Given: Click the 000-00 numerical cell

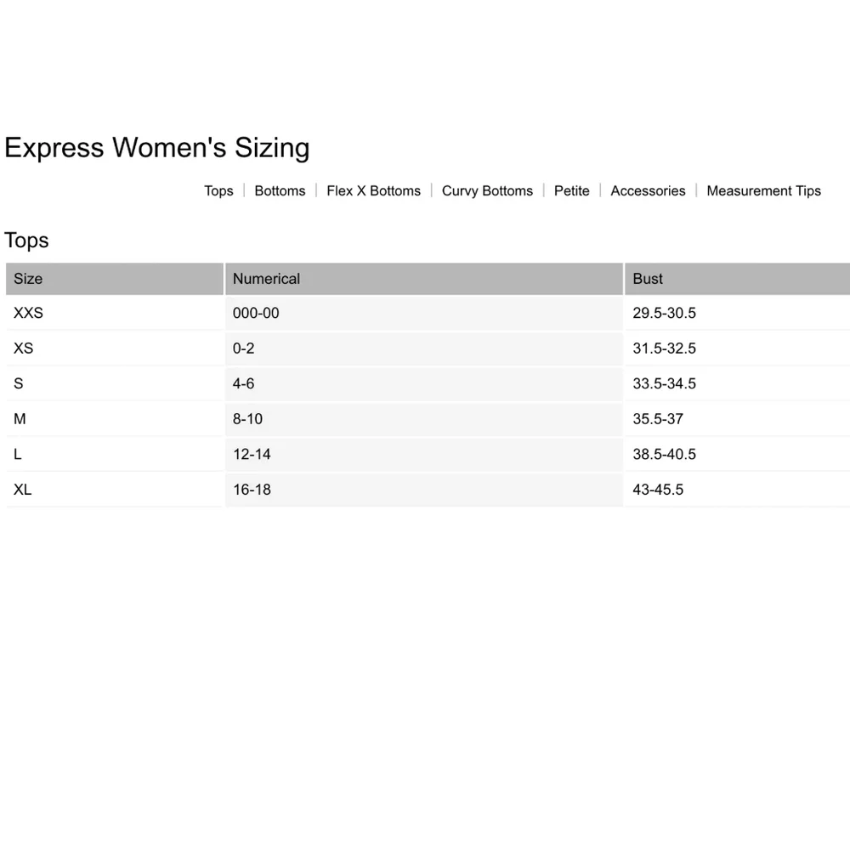Looking at the screenshot, I should (256, 313).
